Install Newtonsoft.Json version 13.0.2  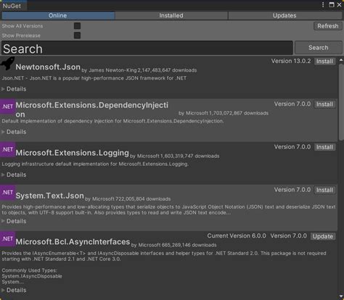click(x=324, y=62)
